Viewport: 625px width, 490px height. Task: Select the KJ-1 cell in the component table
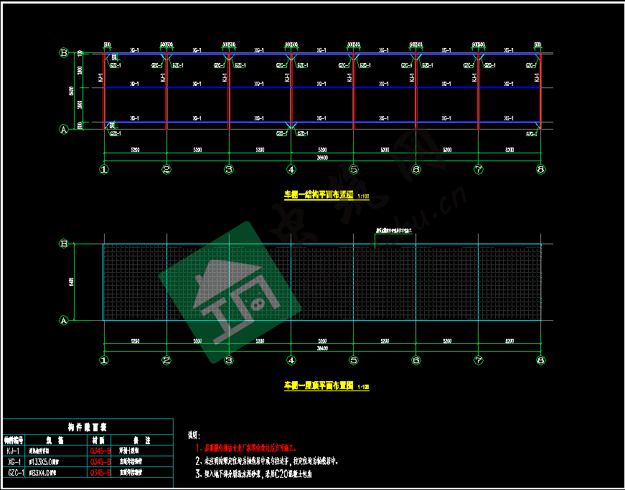coord(13,451)
